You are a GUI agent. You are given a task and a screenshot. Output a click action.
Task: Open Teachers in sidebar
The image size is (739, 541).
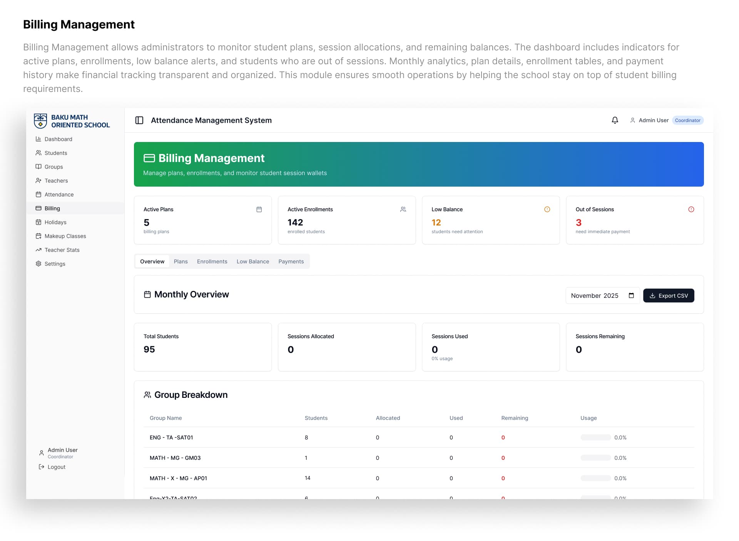point(75,180)
